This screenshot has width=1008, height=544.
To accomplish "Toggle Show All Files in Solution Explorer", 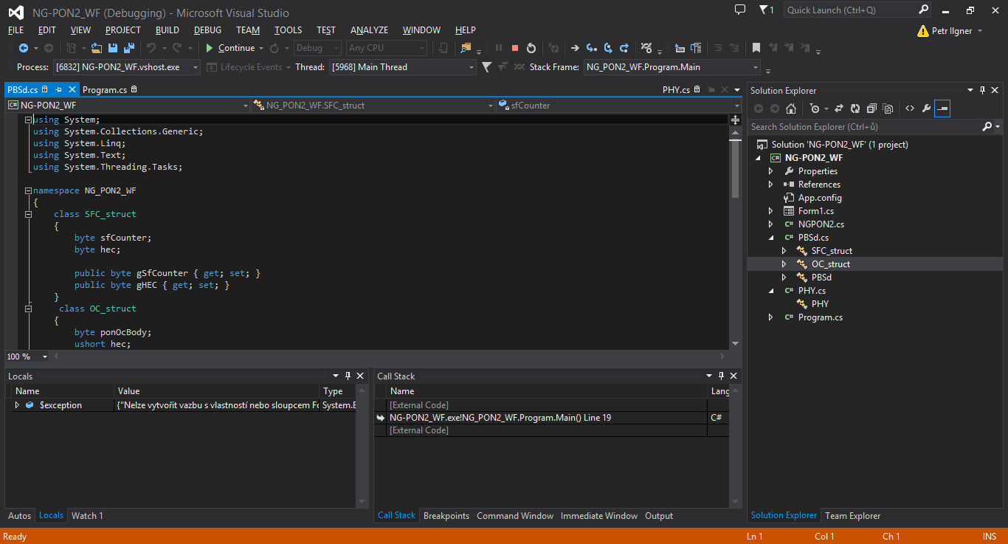I will point(888,109).
